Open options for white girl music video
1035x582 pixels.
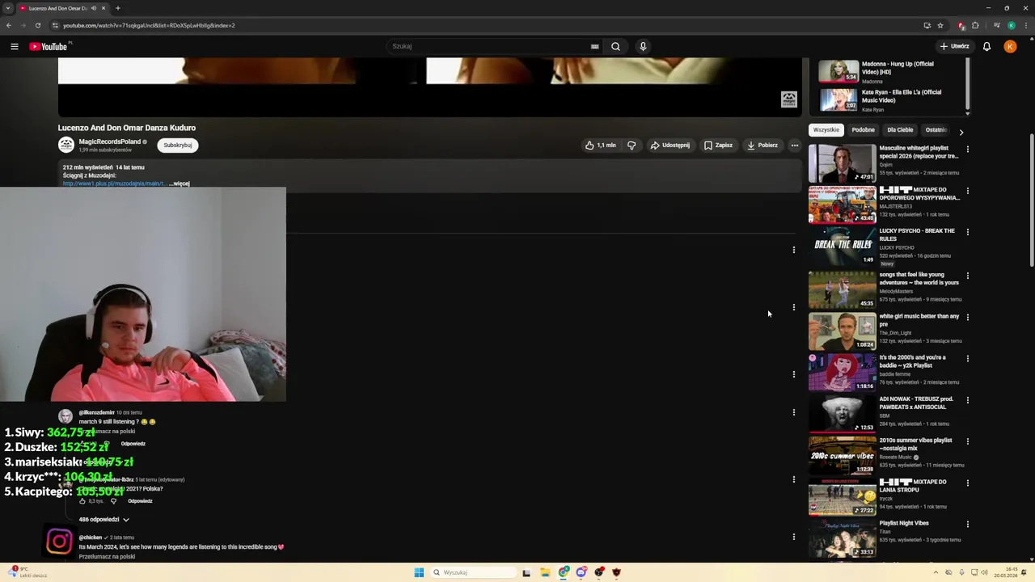(967, 317)
